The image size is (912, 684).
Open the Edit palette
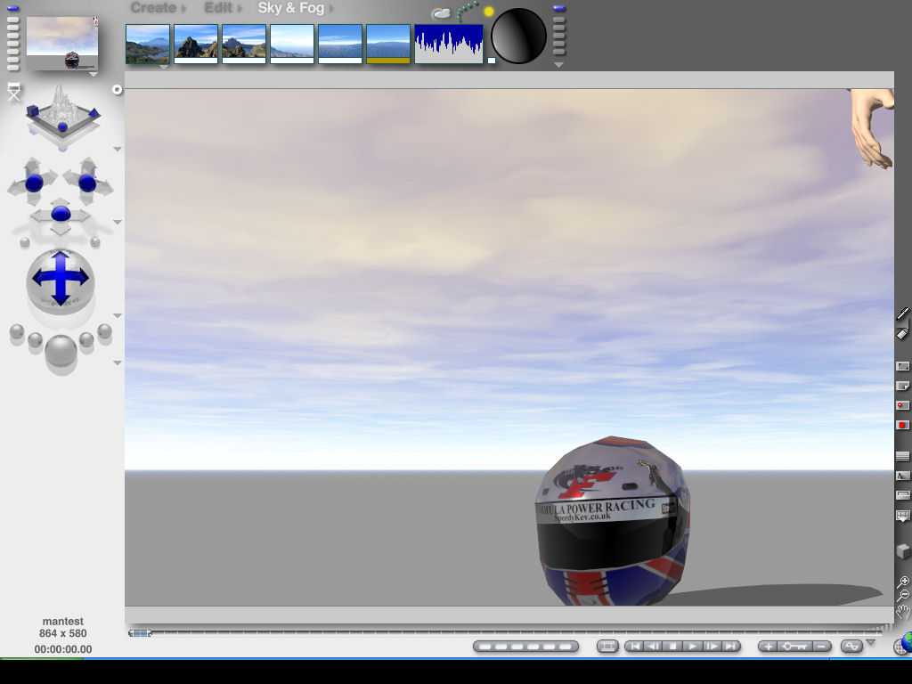click(218, 8)
